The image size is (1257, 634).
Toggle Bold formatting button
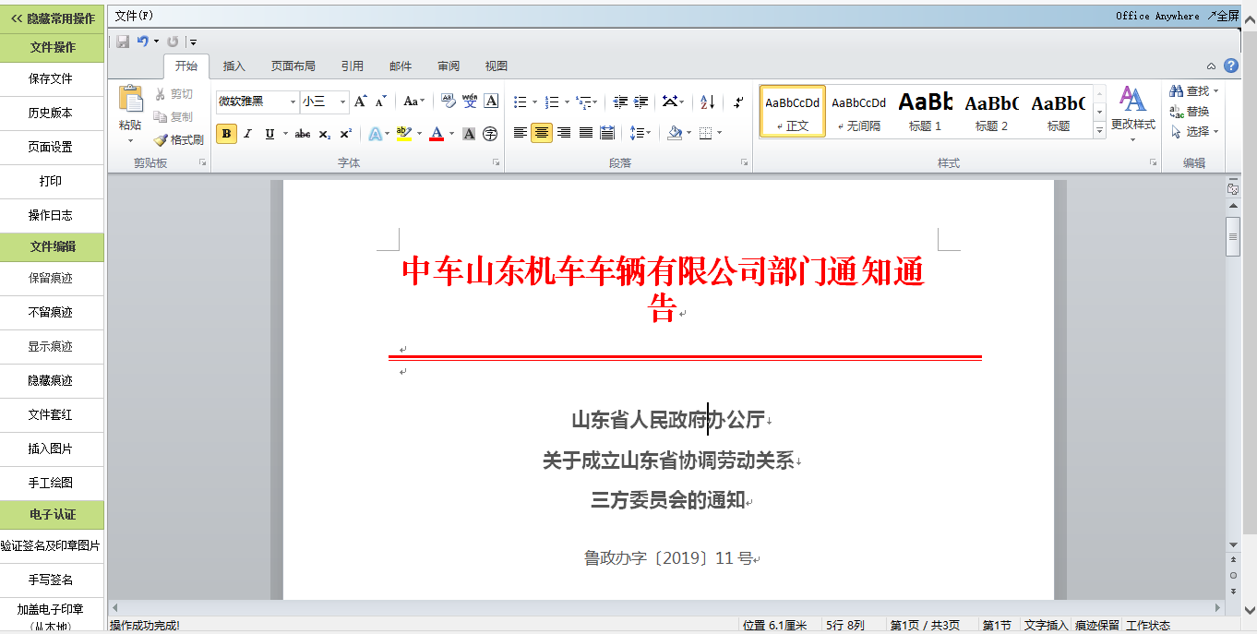[x=226, y=134]
